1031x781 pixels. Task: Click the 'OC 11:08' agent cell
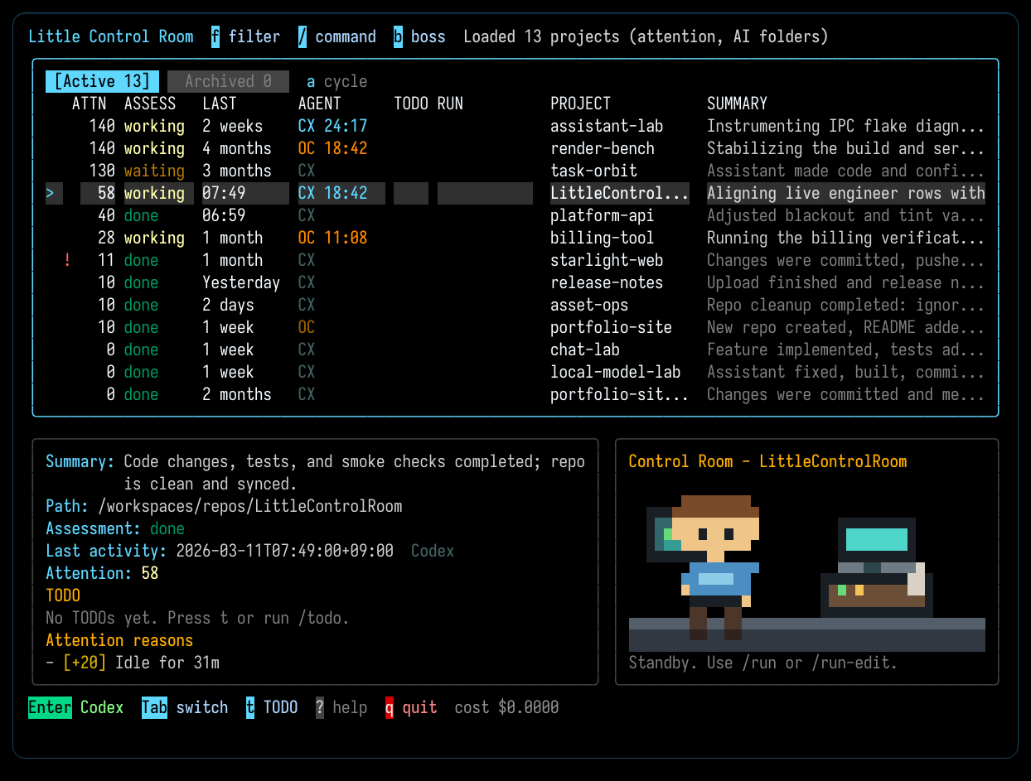coord(332,238)
